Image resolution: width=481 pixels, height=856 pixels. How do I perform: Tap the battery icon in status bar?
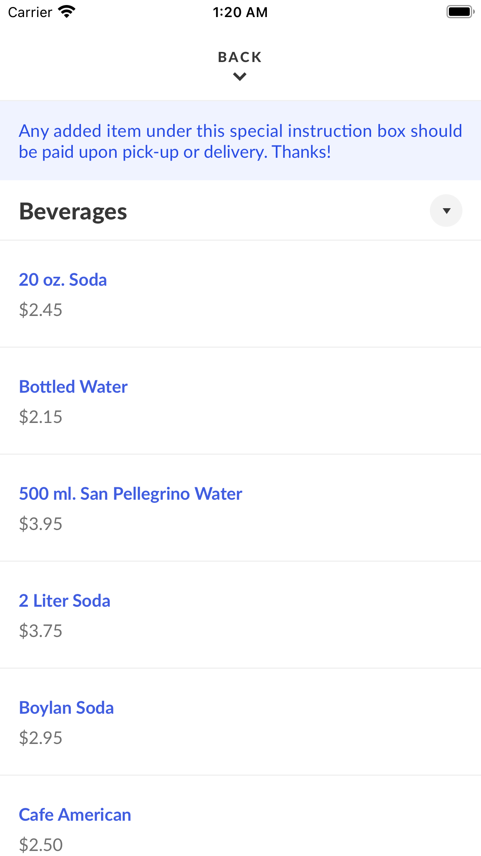click(x=460, y=12)
